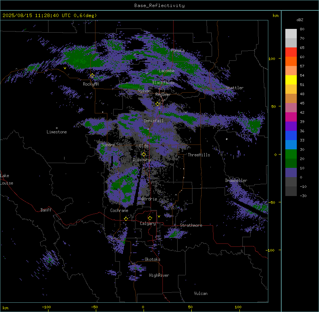This screenshot has width=319, height=312.
Task: Click the Didsbury city label
Action: (x=142, y=160)
